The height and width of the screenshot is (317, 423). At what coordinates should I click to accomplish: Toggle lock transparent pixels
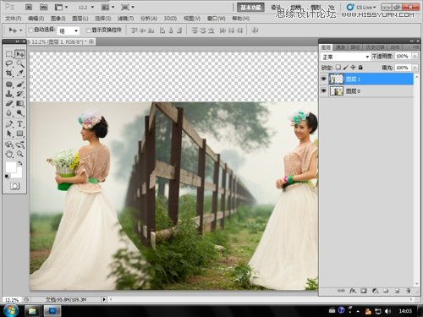pyautogui.click(x=338, y=68)
